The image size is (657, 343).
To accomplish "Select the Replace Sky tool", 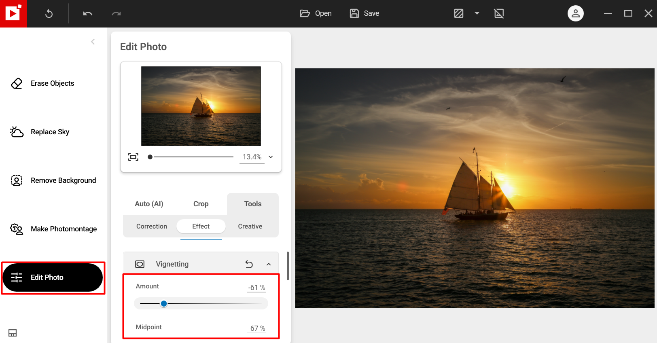I will [53, 132].
